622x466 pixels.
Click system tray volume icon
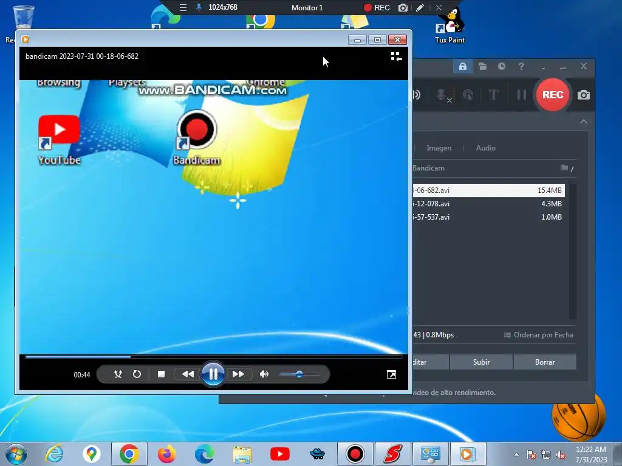pyautogui.click(x=561, y=455)
